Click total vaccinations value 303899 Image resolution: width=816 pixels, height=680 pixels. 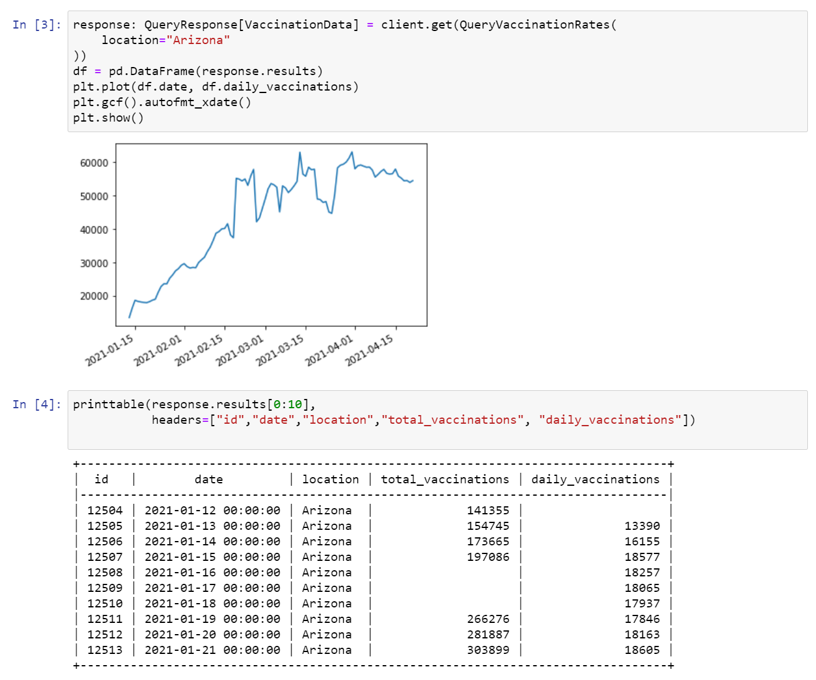tap(488, 650)
